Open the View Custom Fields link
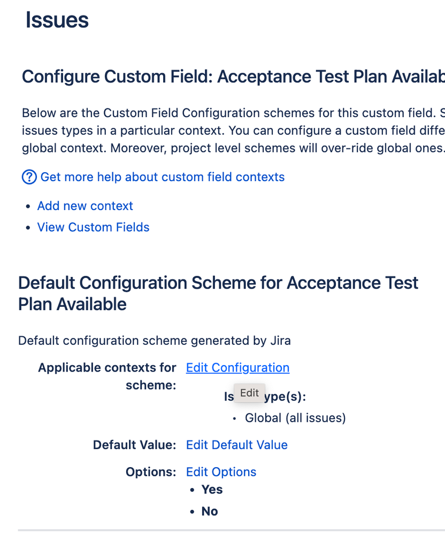445x534 pixels. (93, 227)
